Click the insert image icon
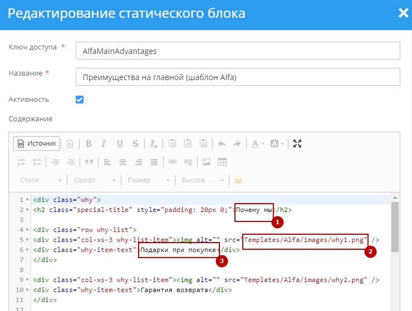The width and height of the screenshot is (412, 311). [x=207, y=162]
